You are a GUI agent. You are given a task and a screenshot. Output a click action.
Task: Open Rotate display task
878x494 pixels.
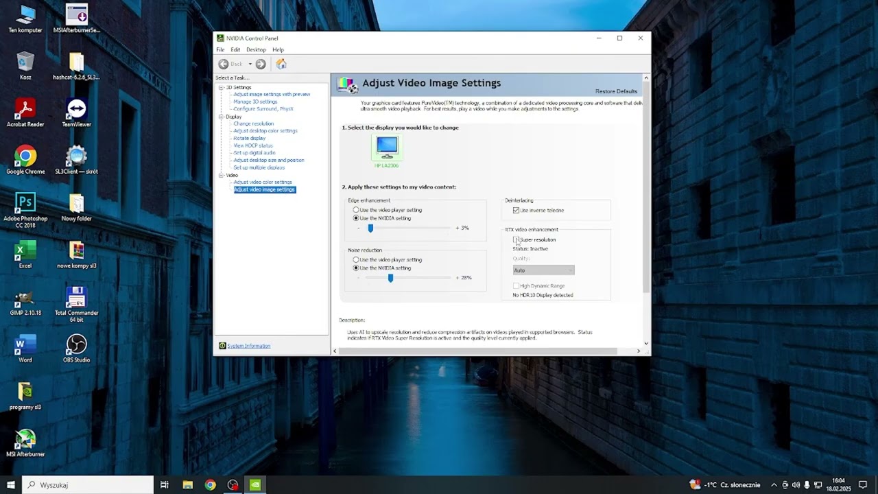249,138
